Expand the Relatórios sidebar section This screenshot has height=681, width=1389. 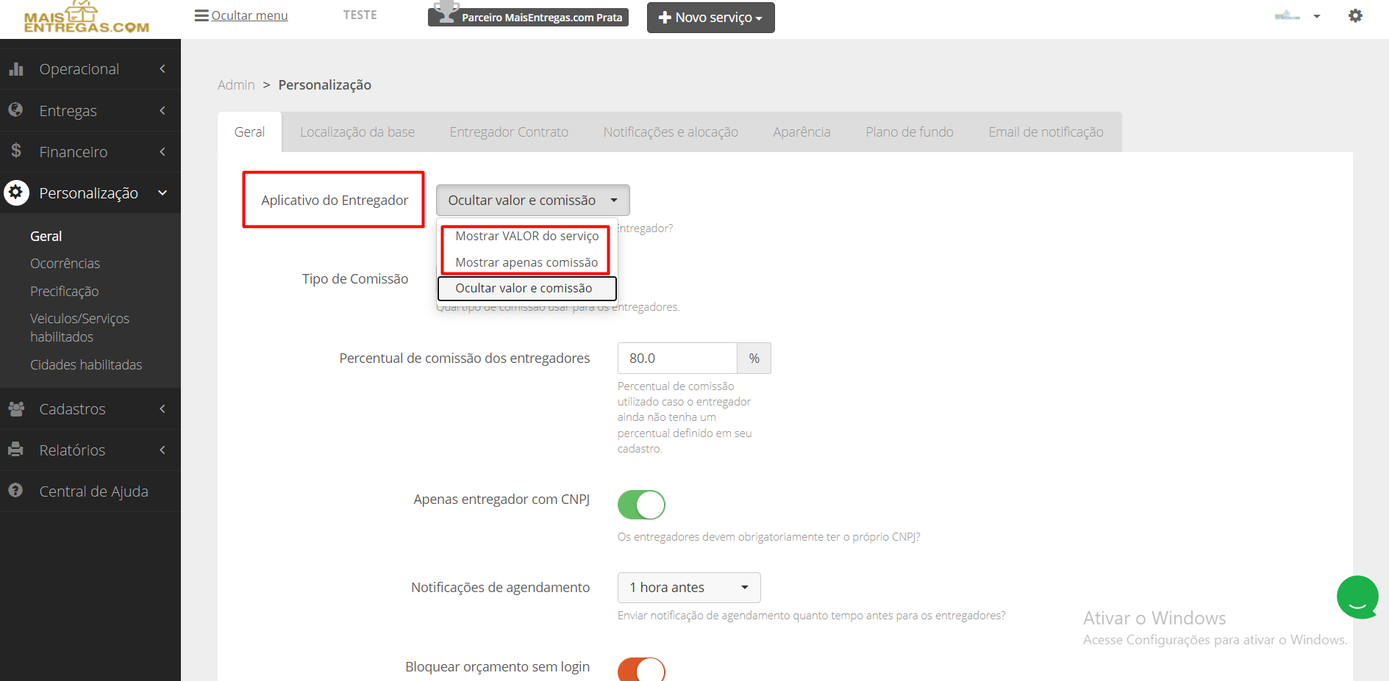(x=90, y=450)
